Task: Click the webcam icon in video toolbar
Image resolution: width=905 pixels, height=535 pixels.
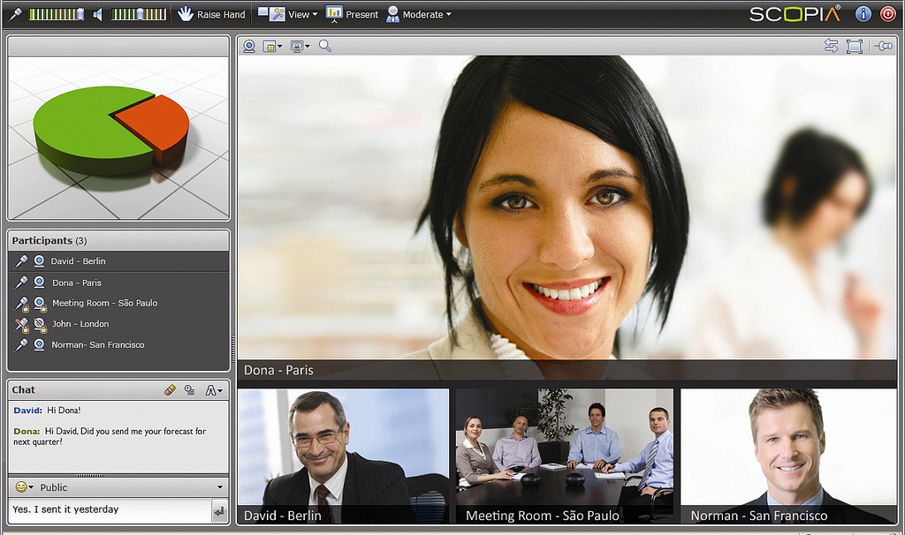Action: (x=249, y=46)
